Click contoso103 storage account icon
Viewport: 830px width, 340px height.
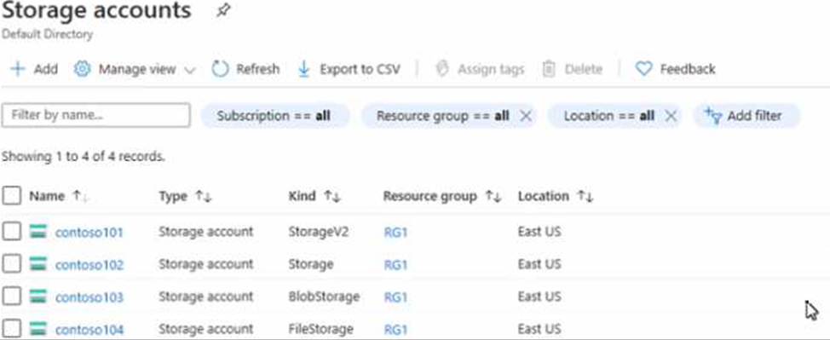coord(38,297)
